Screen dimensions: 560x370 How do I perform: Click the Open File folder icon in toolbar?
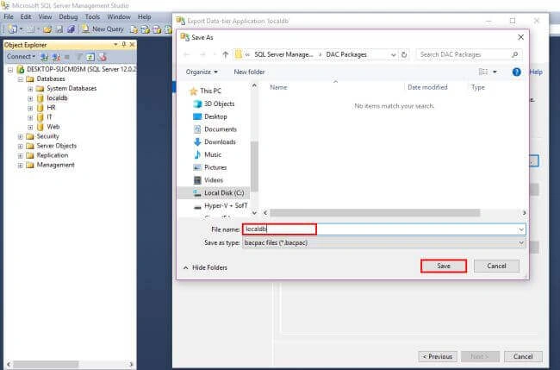click(47, 29)
